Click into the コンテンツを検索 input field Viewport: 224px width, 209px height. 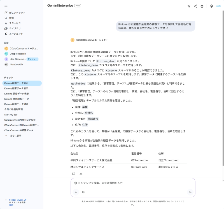point(133,183)
